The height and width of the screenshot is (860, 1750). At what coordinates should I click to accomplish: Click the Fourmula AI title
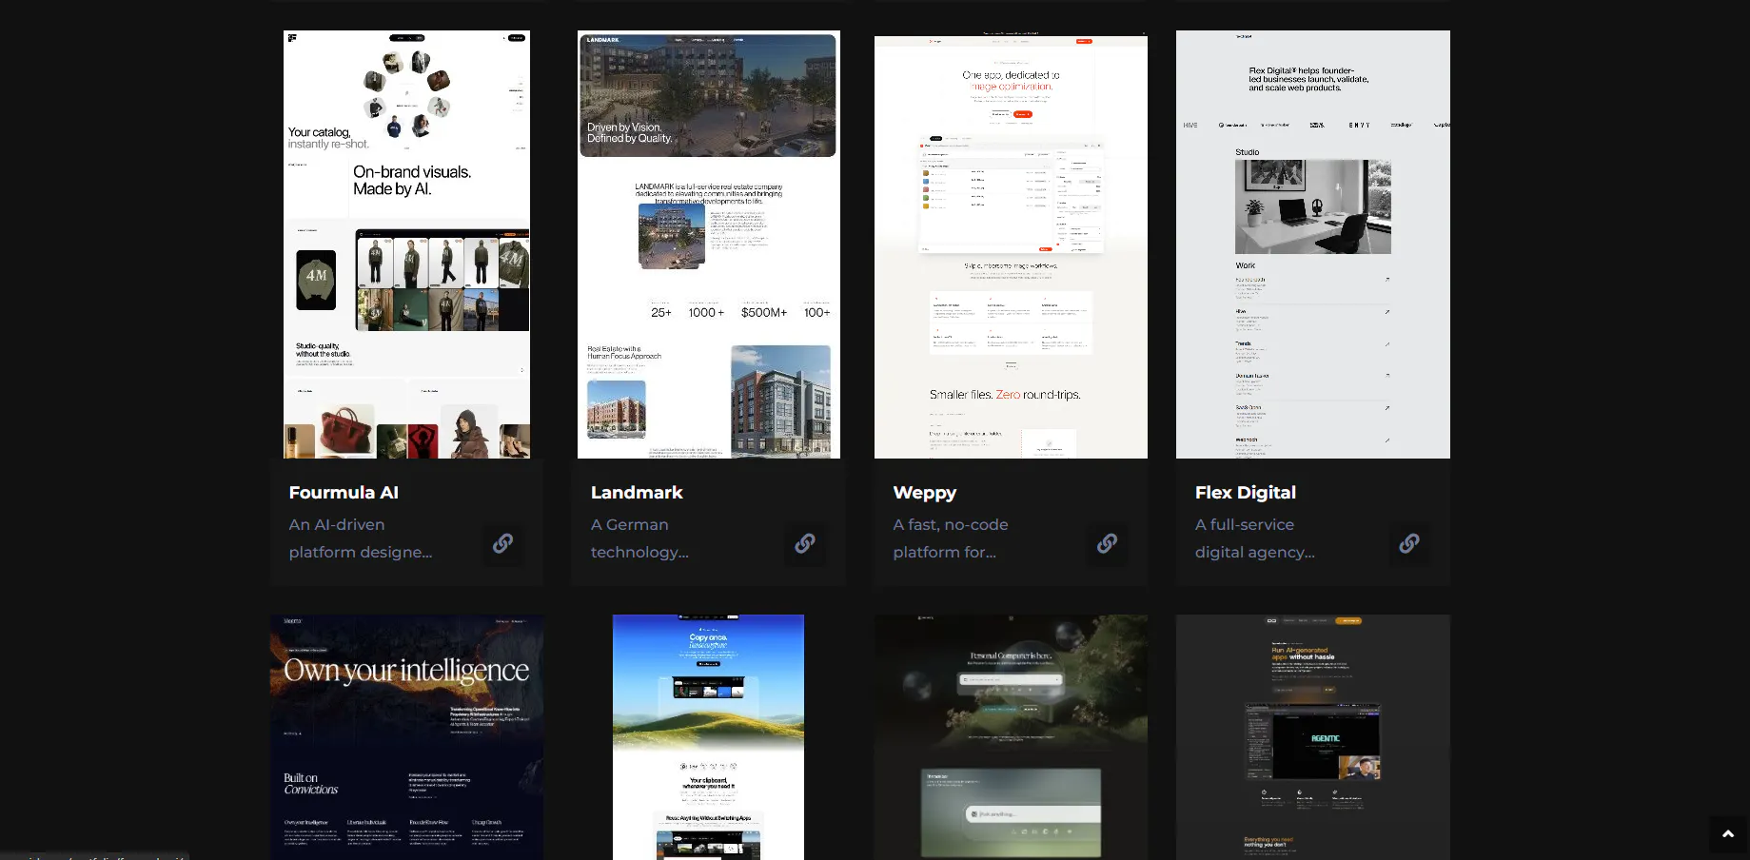[344, 492]
